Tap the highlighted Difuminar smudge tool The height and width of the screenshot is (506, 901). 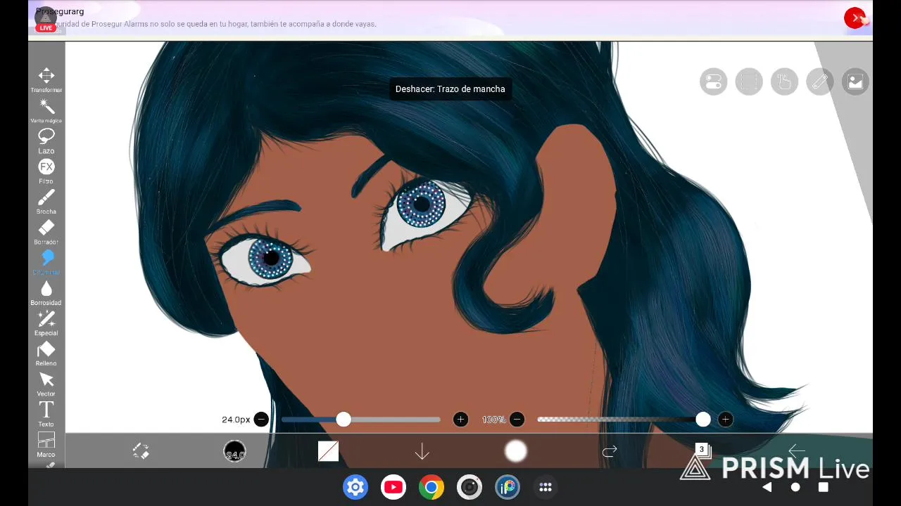click(46, 262)
